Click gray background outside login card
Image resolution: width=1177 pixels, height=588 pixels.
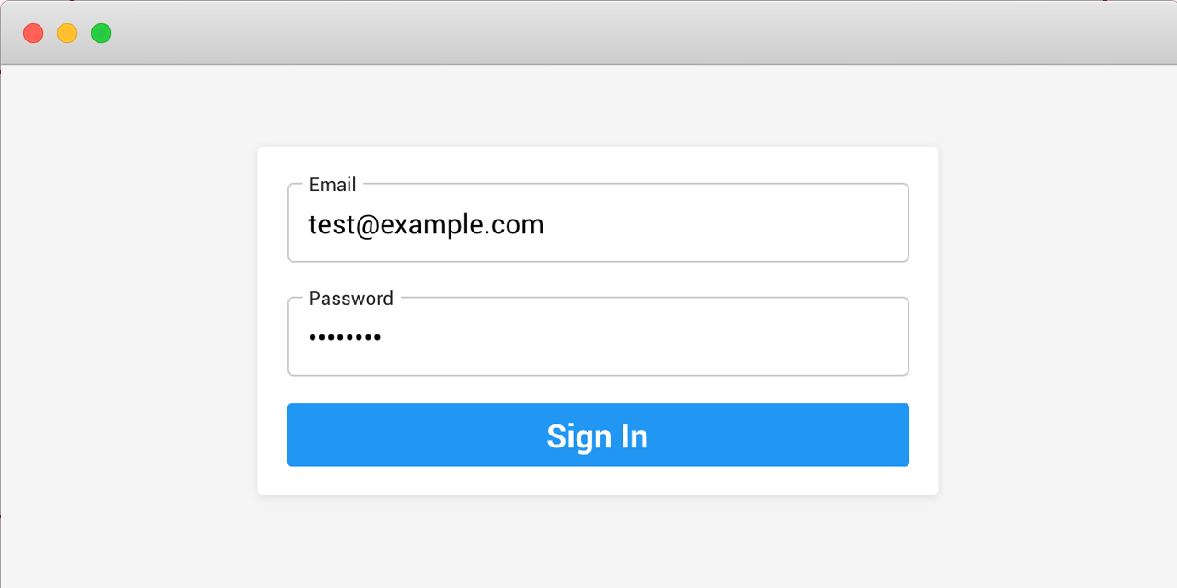[129, 322]
